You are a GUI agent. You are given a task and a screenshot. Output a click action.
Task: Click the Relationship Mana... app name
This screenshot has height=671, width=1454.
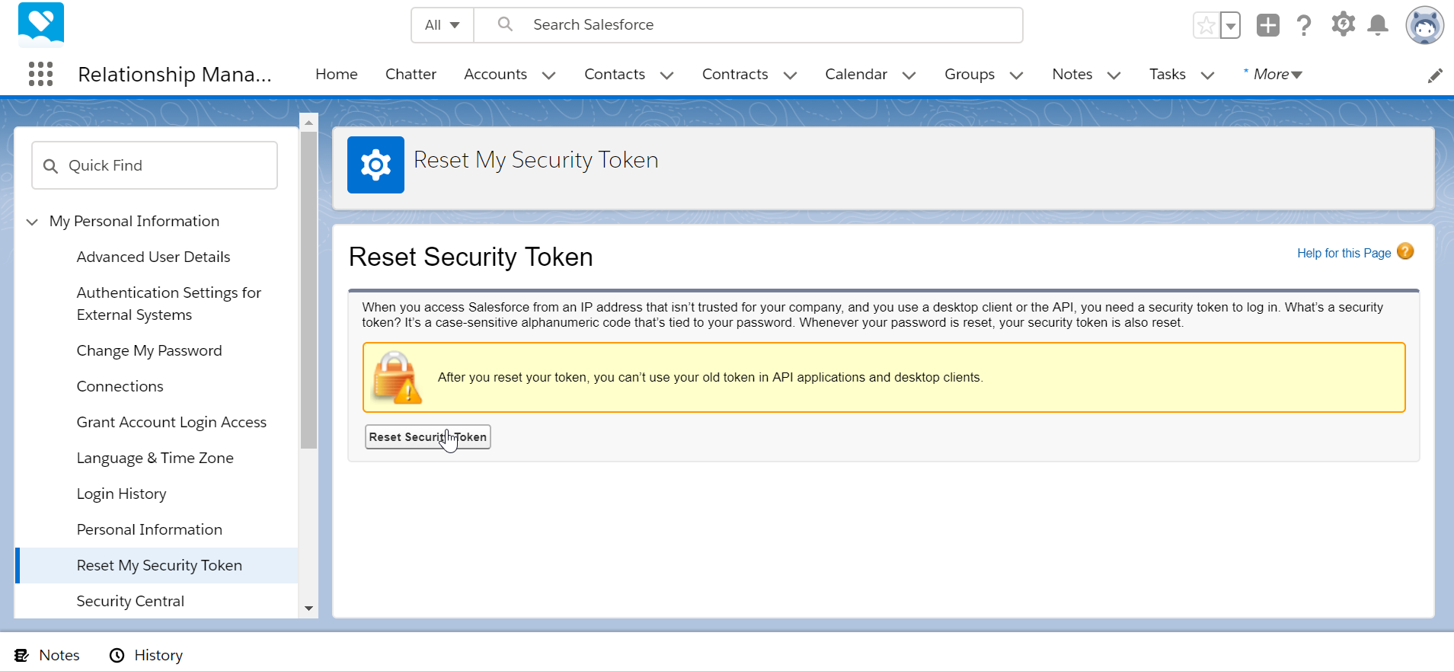[174, 74]
